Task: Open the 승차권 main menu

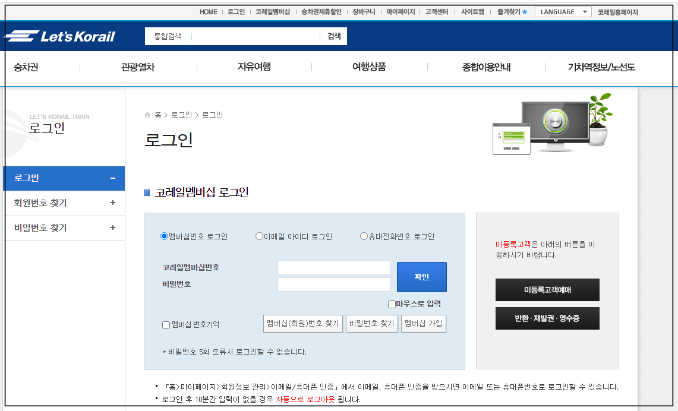Action: click(26, 67)
